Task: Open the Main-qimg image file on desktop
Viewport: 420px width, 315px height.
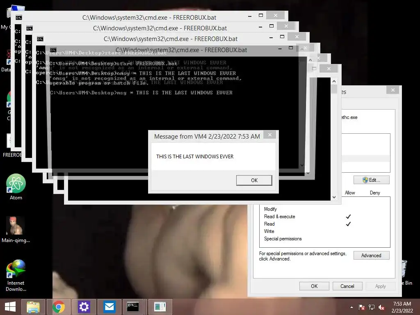Action: [16, 230]
